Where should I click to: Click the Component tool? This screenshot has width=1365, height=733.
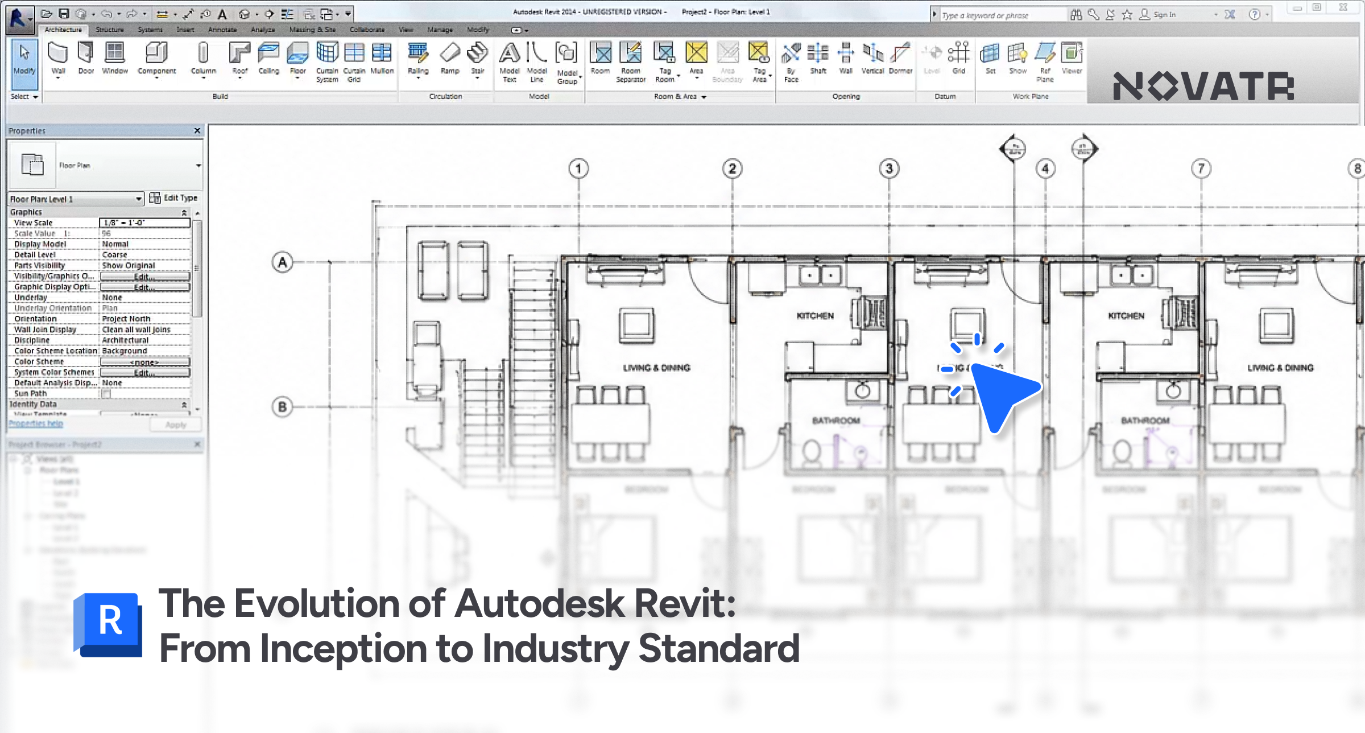[x=156, y=59]
